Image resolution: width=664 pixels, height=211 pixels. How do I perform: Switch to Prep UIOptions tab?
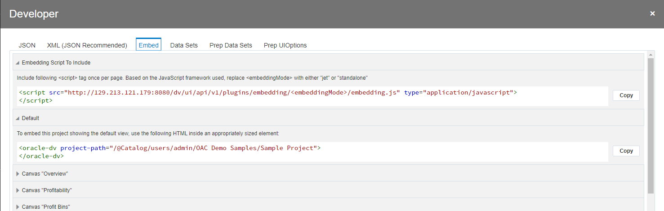[285, 45]
